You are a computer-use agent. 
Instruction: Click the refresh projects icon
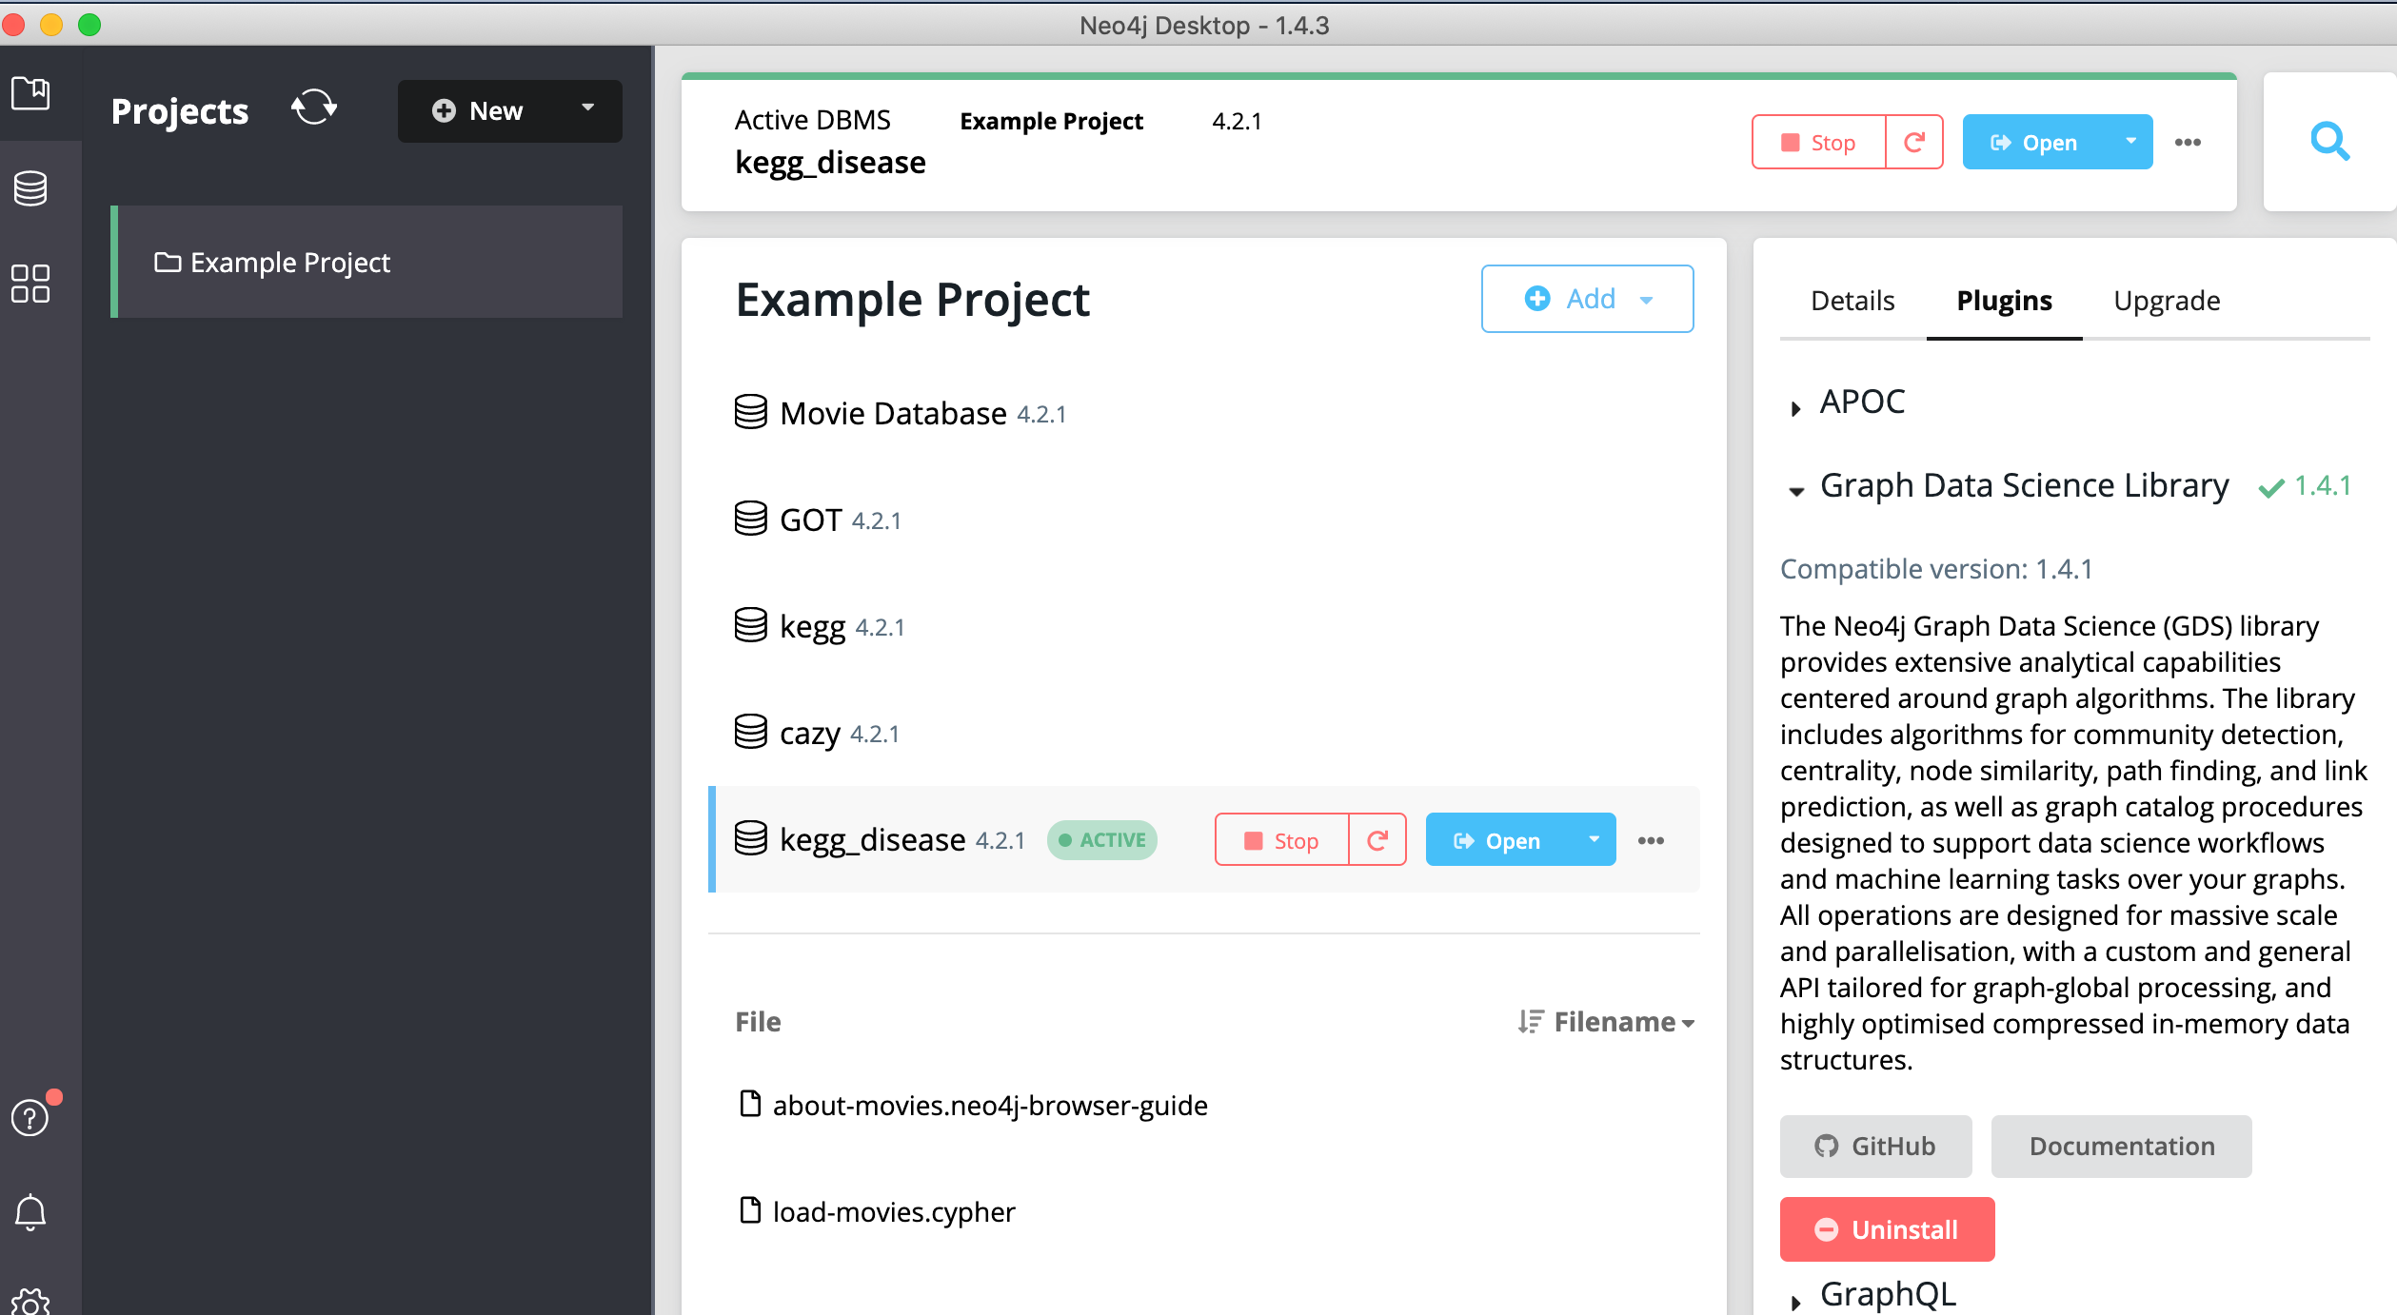[x=314, y=108]
